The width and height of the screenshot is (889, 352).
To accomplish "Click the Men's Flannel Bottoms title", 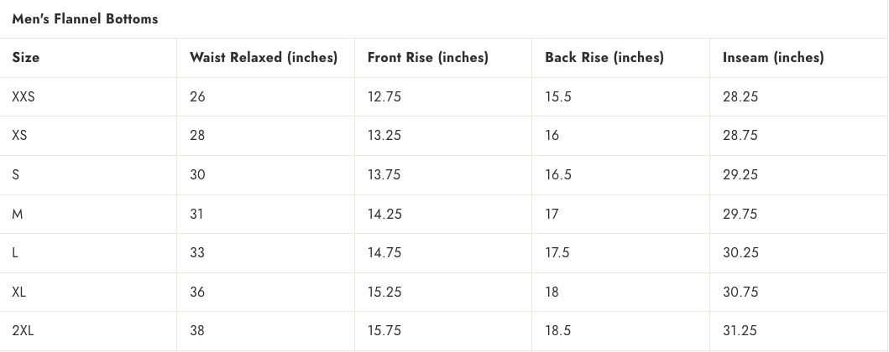I will pyautogui.click(x=85, y=18).
